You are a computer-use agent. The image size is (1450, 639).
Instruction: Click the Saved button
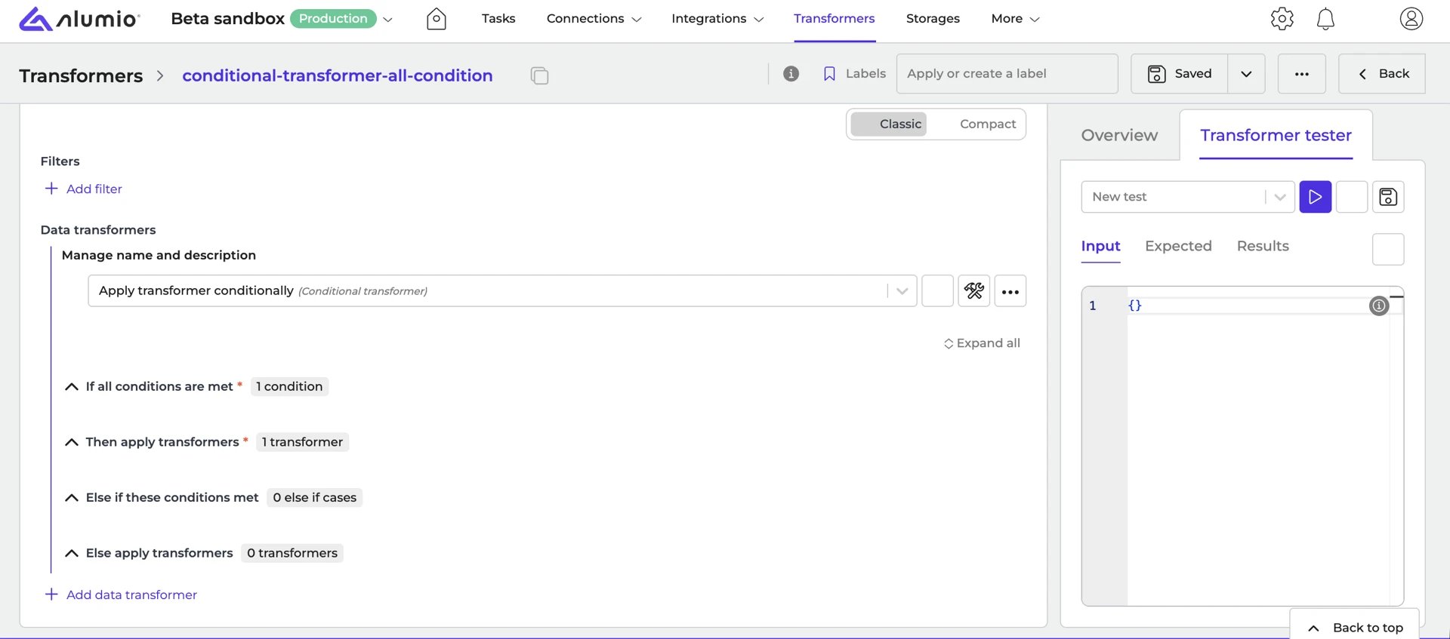[1179, 74]
